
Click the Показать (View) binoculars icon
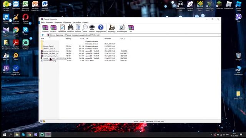70,28
